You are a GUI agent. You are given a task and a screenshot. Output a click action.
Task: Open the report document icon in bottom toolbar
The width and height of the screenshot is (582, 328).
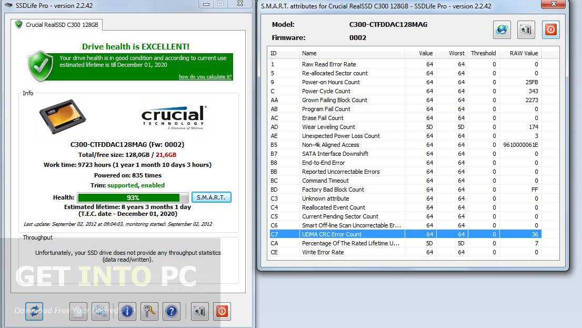[78, 311]
